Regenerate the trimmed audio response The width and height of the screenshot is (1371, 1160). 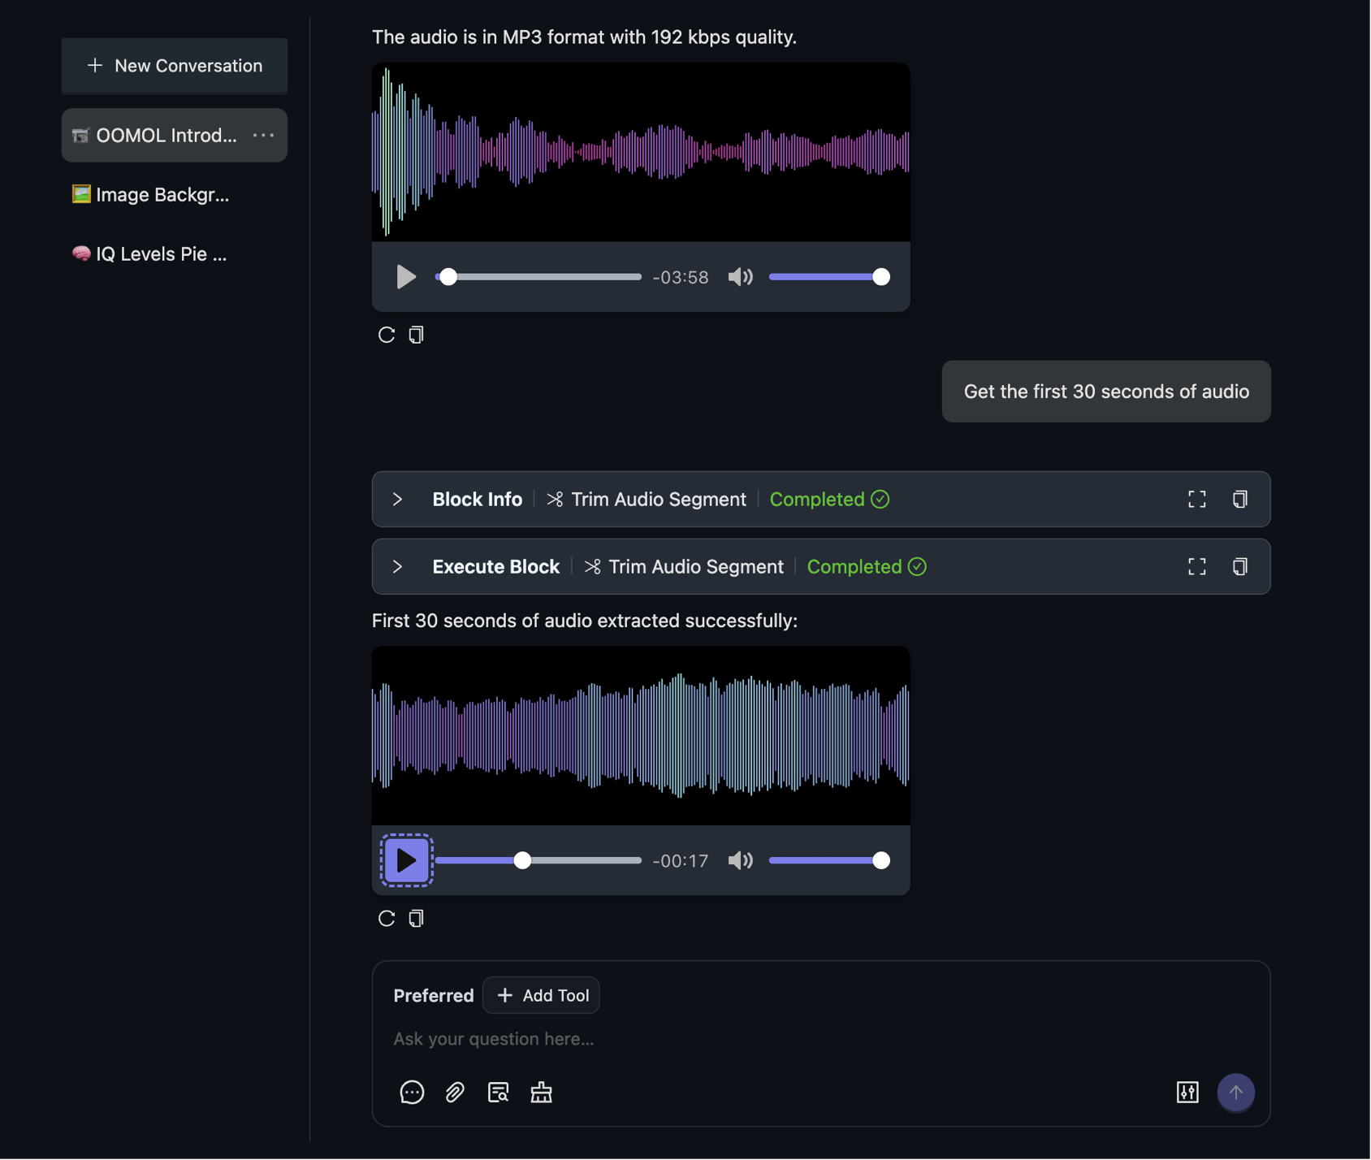click(x=387, y=919)
